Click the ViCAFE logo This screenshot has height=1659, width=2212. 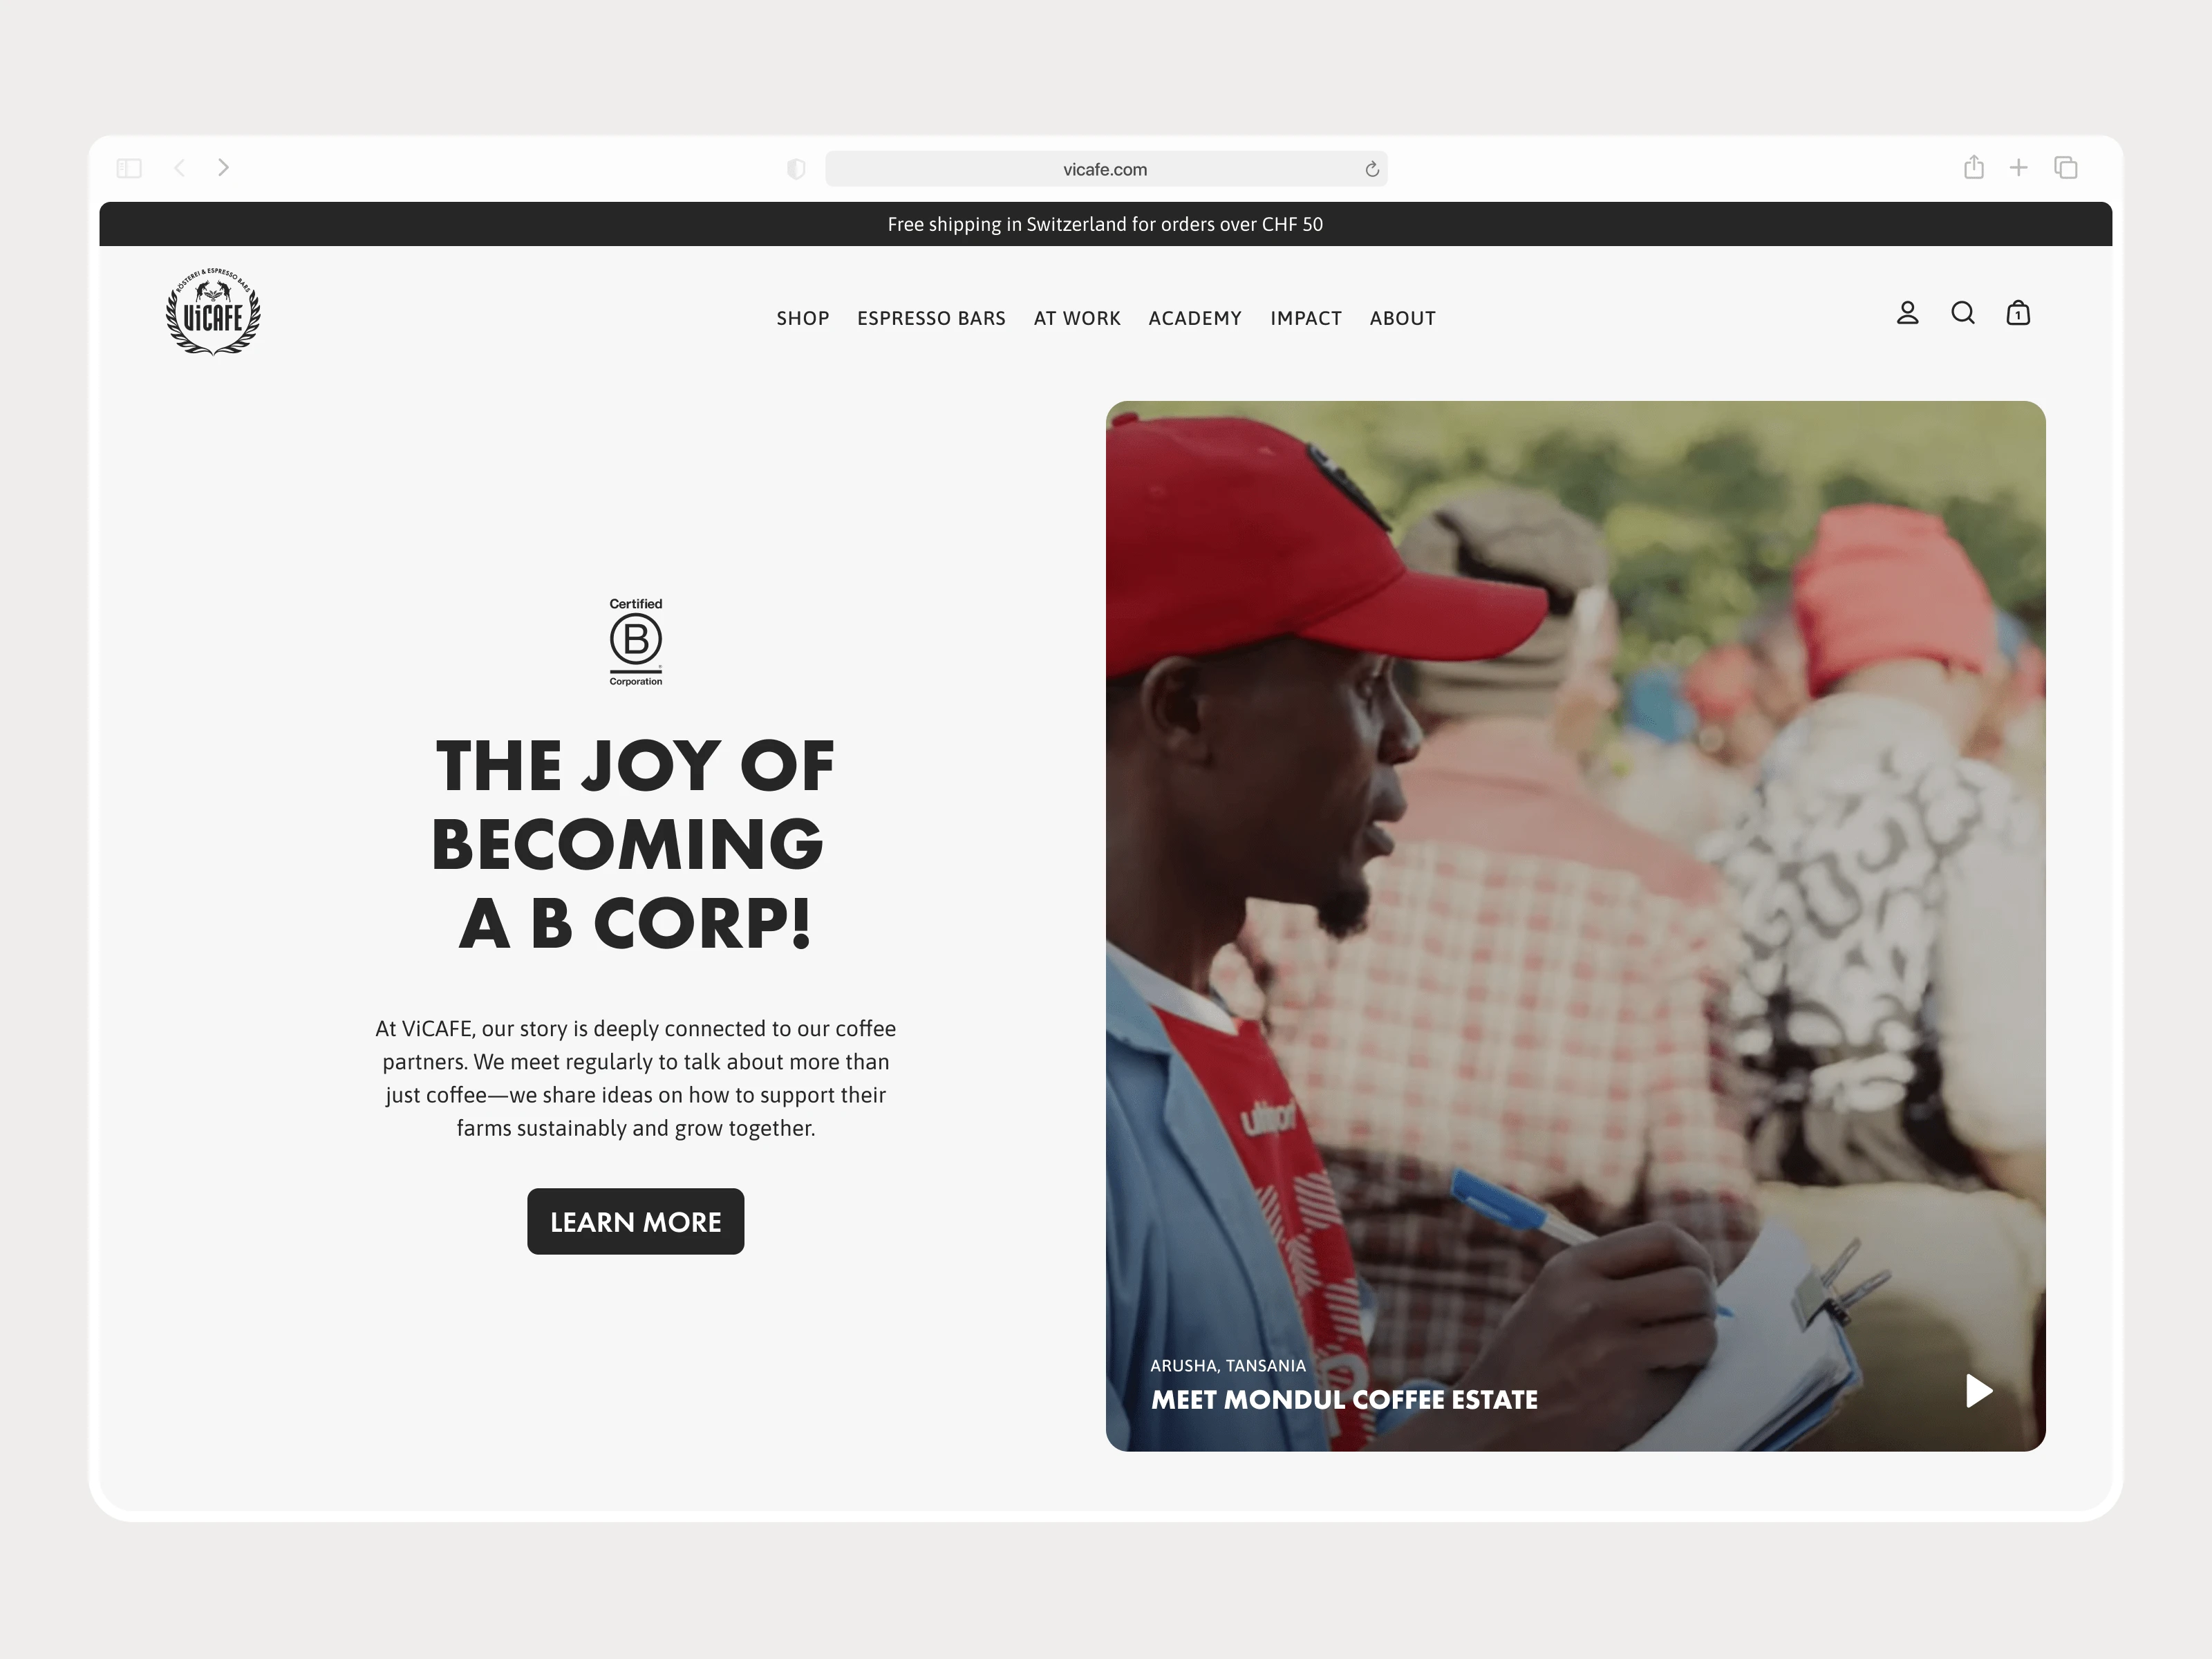point(213,312)
